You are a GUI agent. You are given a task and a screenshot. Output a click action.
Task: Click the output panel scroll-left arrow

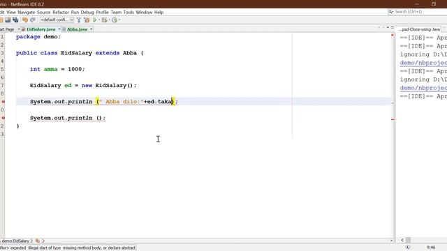pos(402,240)
